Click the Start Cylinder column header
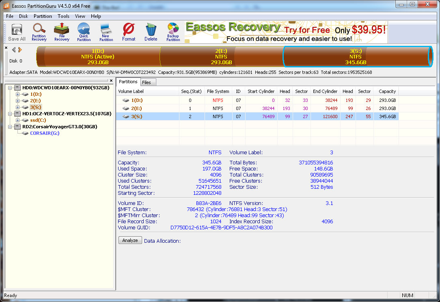440x302 pixels. pyautogui.click(x=261, y=91)
